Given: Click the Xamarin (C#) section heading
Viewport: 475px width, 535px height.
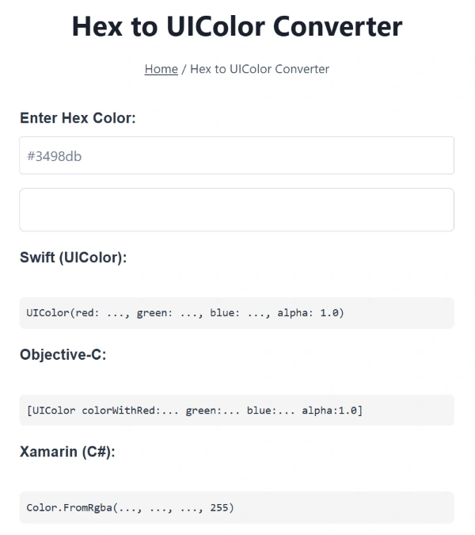Looking at the screenshot, I should click(x=67, y=452).
